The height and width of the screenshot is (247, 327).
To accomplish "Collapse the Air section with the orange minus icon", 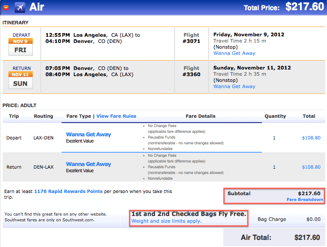I will [x=6, y=8].
